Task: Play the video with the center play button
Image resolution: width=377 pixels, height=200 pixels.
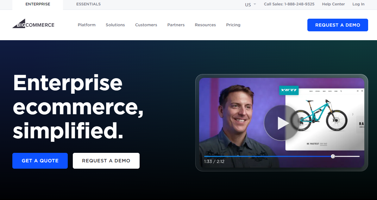Action: pyautogui.click(x=281, y=123)
